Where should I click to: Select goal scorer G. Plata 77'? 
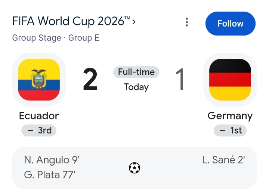click(50, 175)
